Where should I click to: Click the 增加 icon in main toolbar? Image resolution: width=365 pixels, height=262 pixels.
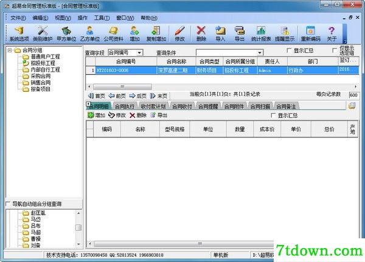134,34
